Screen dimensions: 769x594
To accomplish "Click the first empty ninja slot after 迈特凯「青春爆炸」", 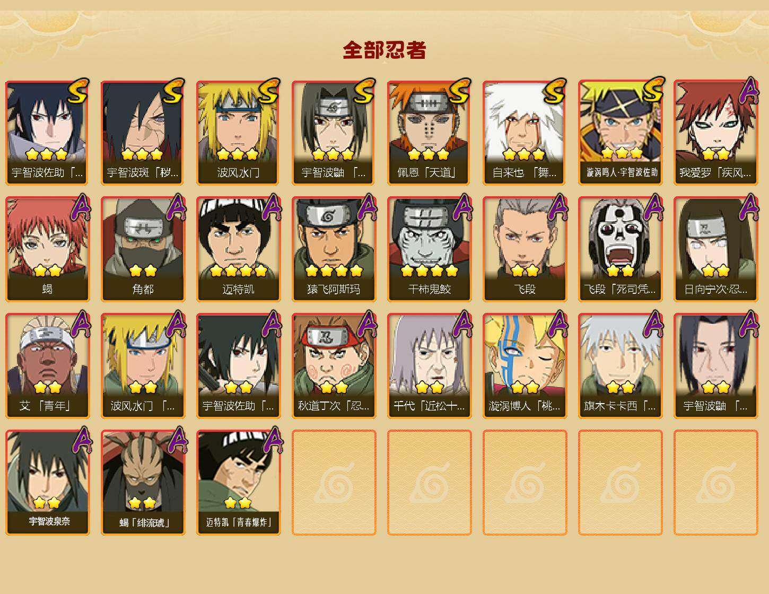I will 334,483.
